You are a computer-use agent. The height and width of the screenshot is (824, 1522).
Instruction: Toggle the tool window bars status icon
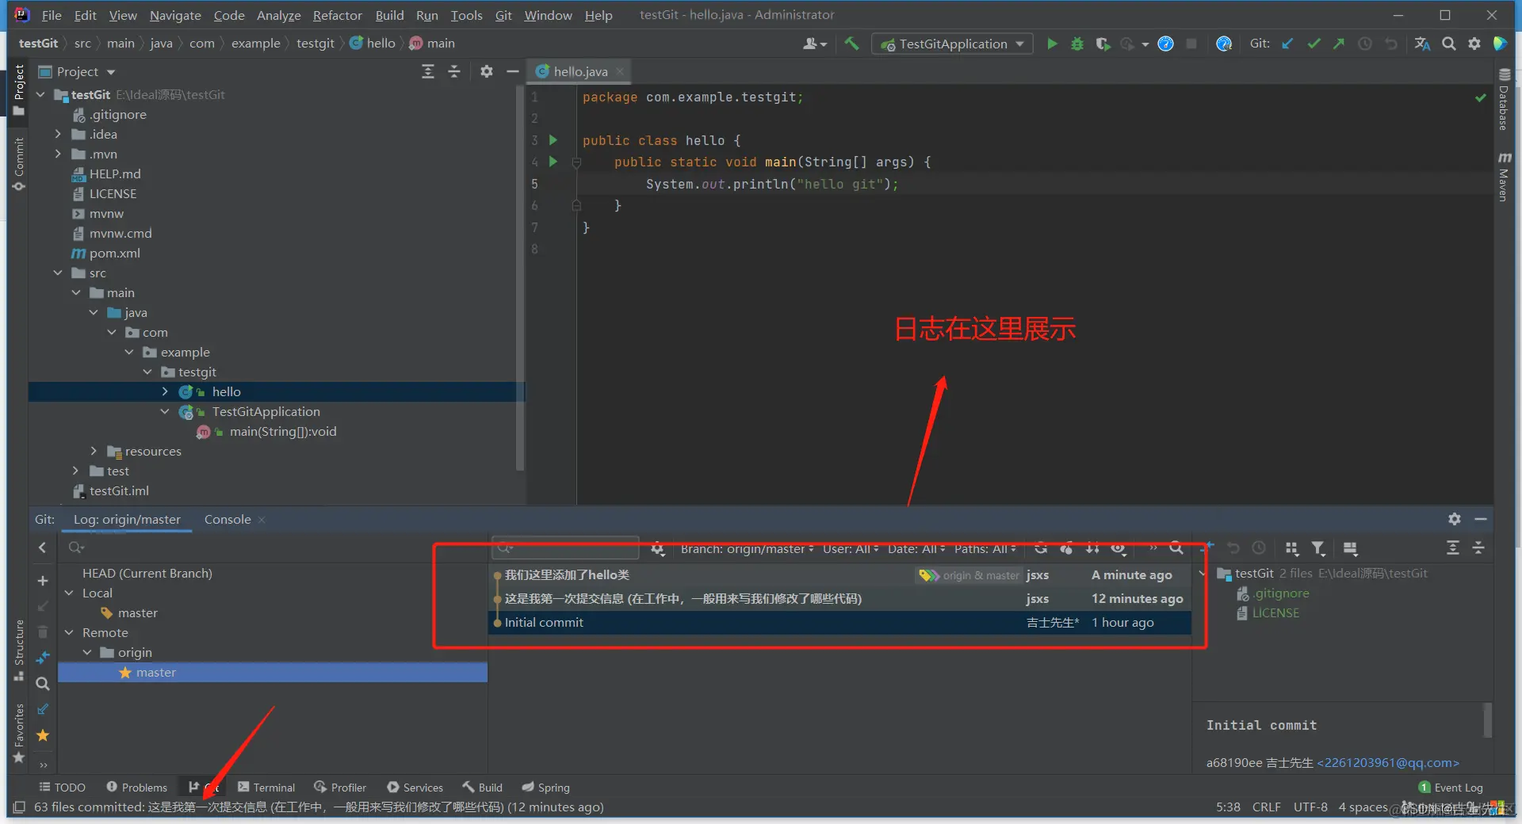[19, 807]
